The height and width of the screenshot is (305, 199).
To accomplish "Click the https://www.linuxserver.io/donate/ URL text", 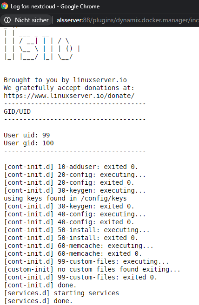I will 69,96.
